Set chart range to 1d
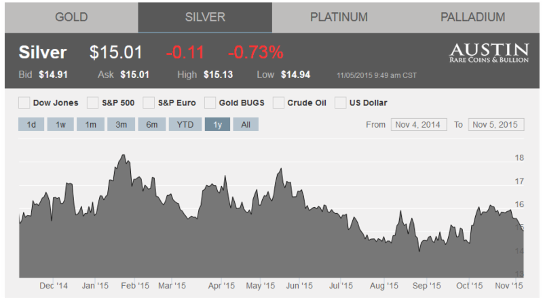This screenshot has height=298, width=543. (31, 125)
